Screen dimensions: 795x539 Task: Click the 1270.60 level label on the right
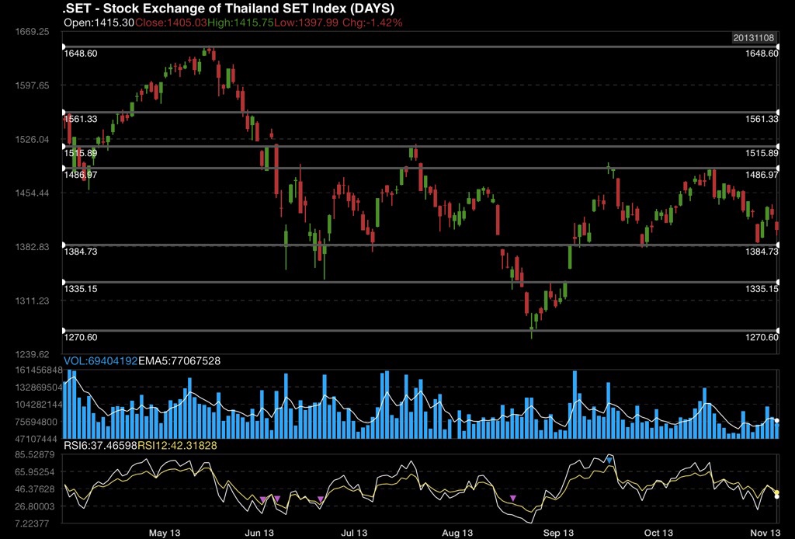pos(761,338)
